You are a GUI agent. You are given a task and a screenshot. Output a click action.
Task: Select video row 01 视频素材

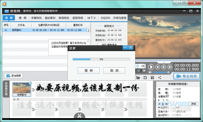46,30
